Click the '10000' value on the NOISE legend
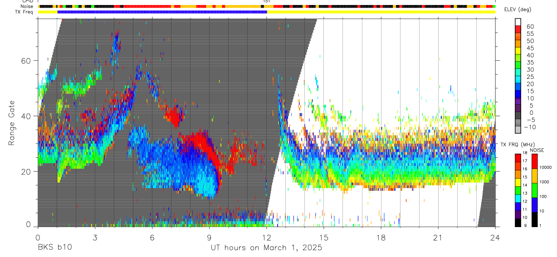557x257 pixels. [x=547, y=168]
